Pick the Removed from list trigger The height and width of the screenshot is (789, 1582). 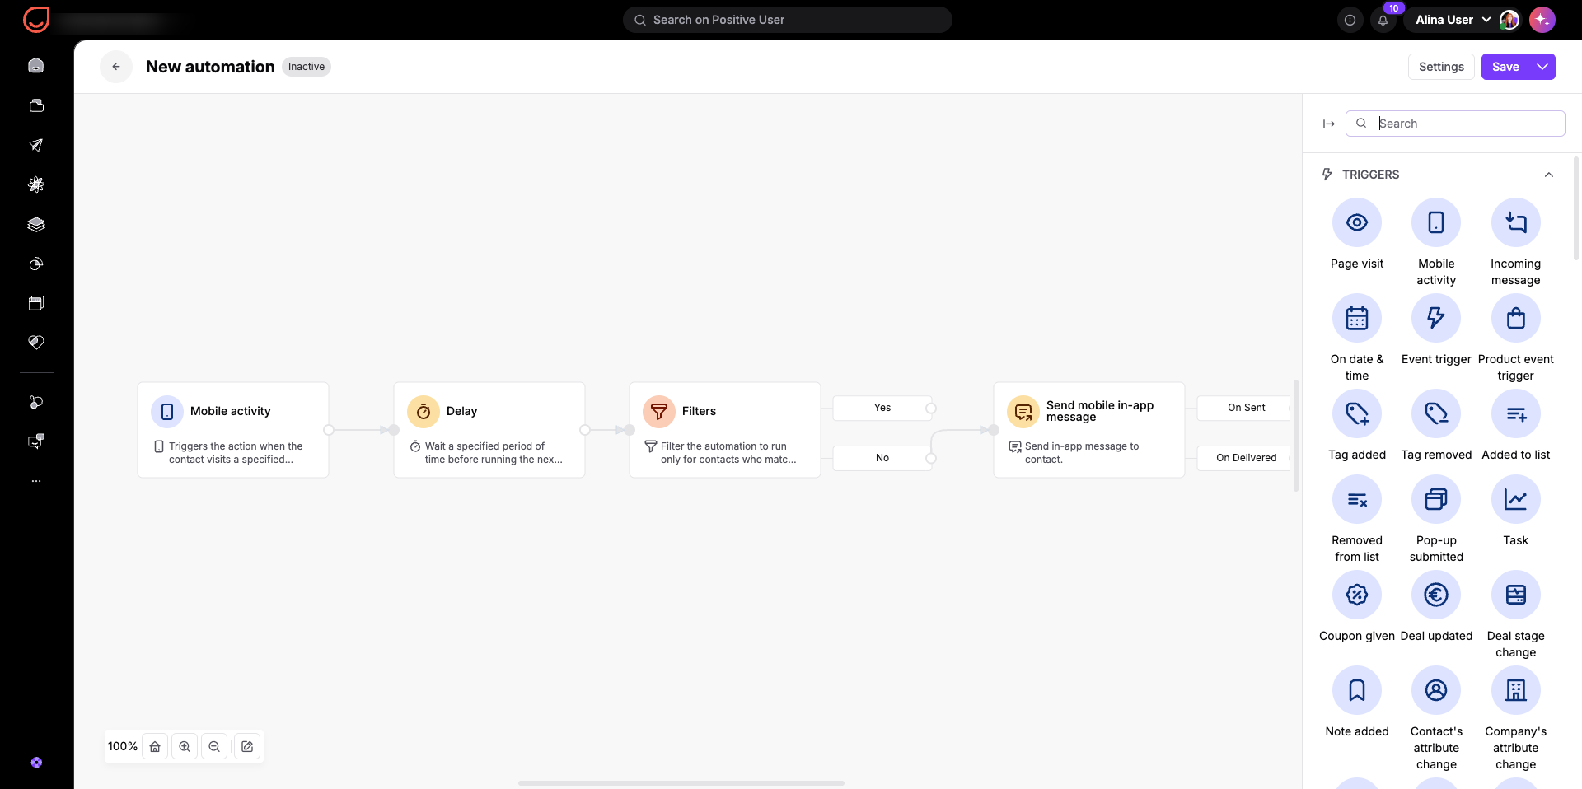[1356, 499]
